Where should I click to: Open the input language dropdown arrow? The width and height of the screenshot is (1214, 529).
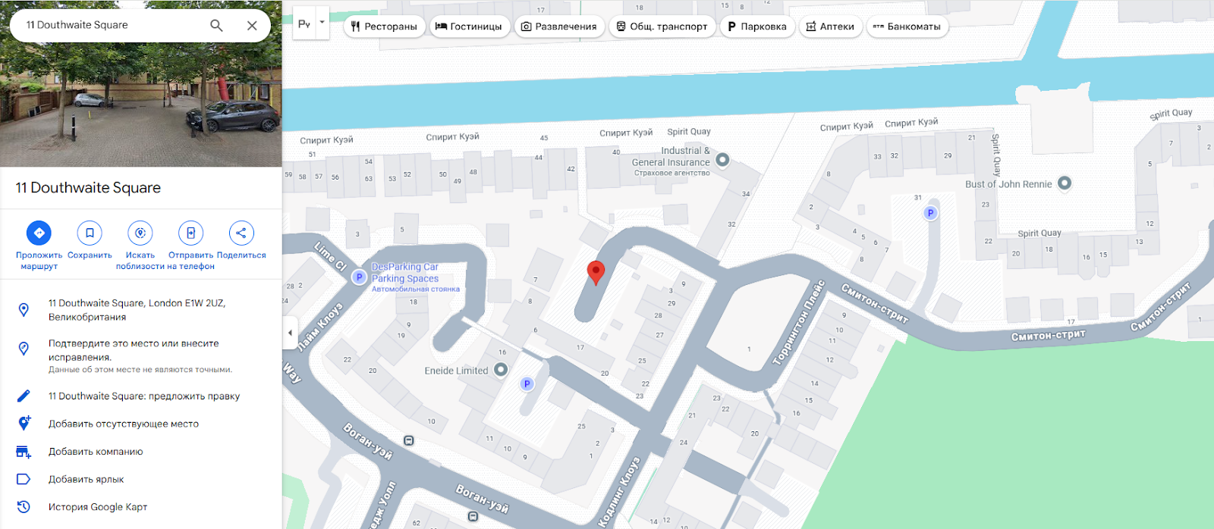point(322,23)
